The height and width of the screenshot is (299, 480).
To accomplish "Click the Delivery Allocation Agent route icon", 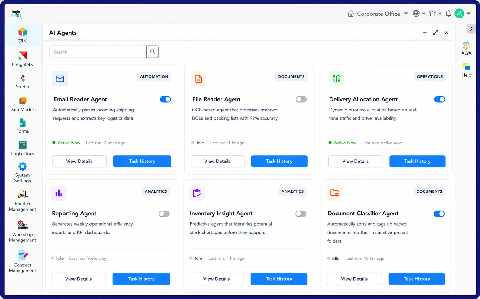I will tap(336, 79).
